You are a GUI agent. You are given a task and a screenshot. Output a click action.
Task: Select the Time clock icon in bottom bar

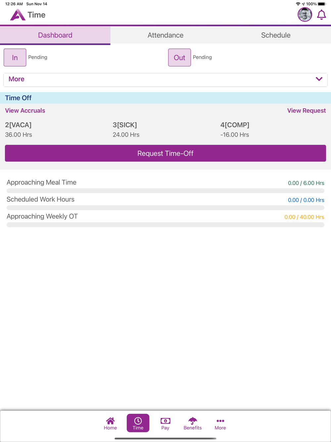138,423
